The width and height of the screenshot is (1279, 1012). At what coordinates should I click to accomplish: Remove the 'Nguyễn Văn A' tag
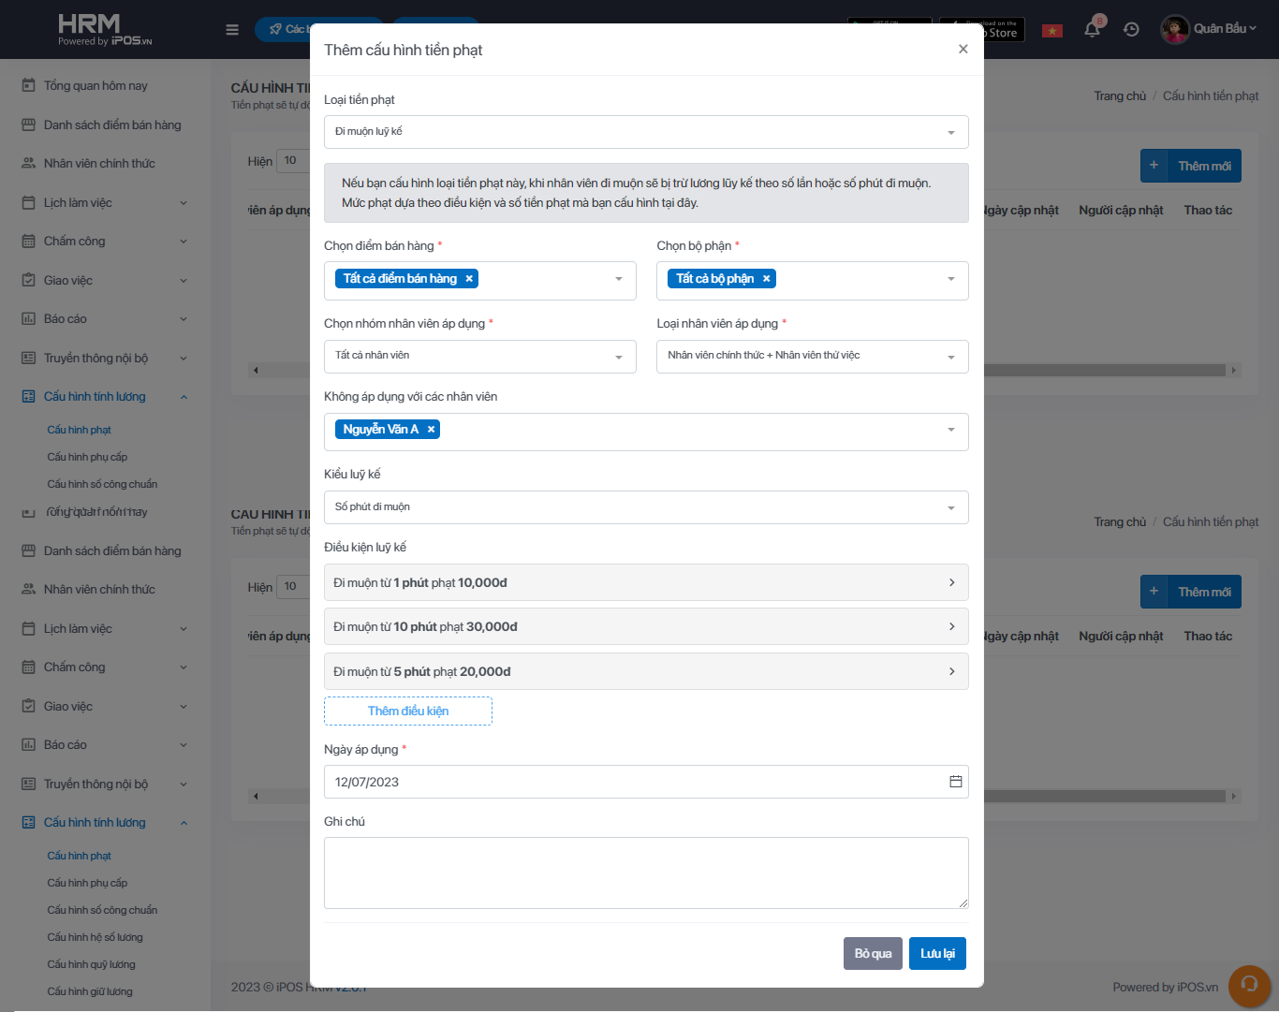pyautogui.click(x=431, y=430)
